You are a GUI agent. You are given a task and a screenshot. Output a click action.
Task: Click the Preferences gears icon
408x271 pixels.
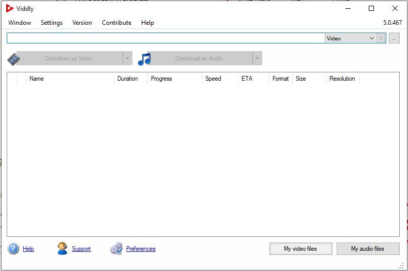[116, 249]
